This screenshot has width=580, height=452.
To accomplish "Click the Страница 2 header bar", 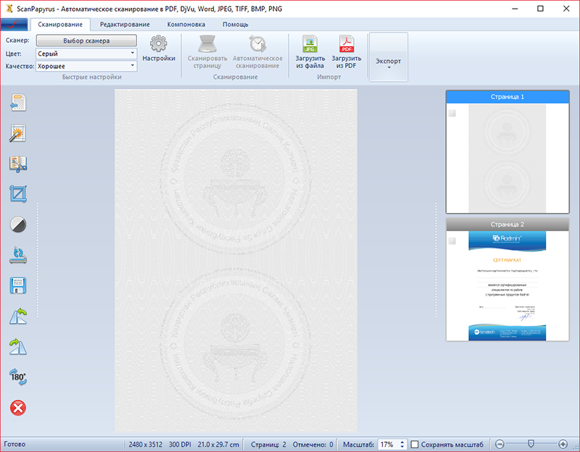I will [x=507, y=225].
